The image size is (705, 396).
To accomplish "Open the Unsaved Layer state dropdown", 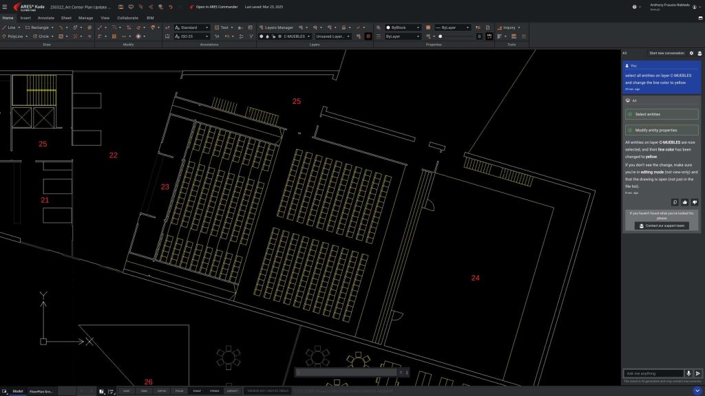I will pos(333,36).
